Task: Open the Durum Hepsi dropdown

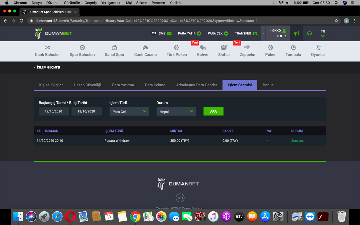Action: (176, 111)
